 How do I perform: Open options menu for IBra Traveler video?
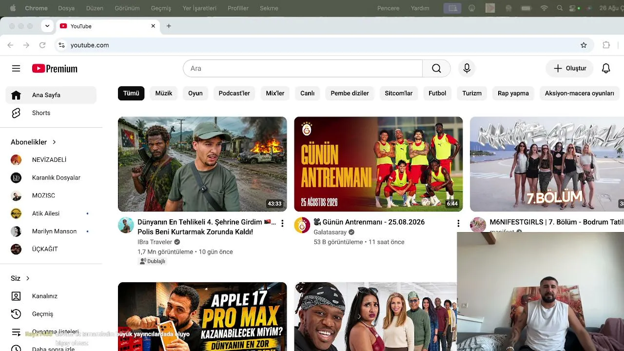pos(282,224)
